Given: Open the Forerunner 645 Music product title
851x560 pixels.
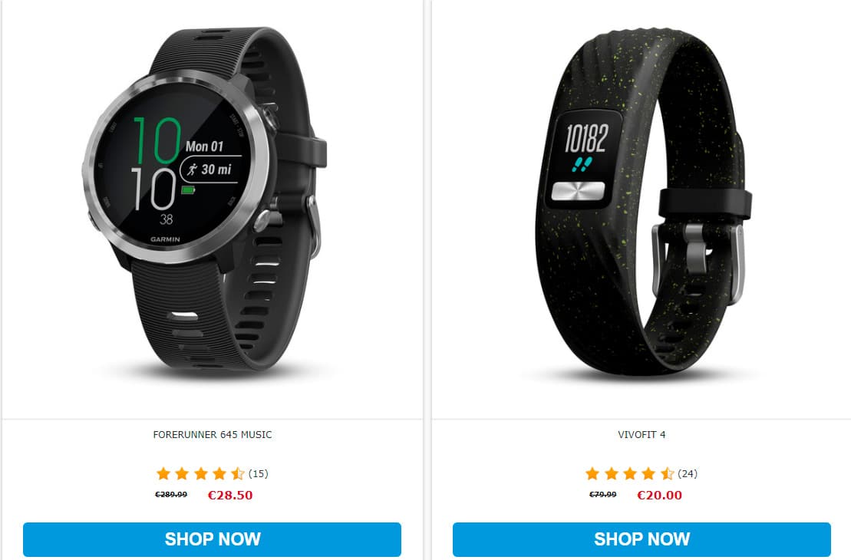Looking at the screenshot, I should point(213,435).
